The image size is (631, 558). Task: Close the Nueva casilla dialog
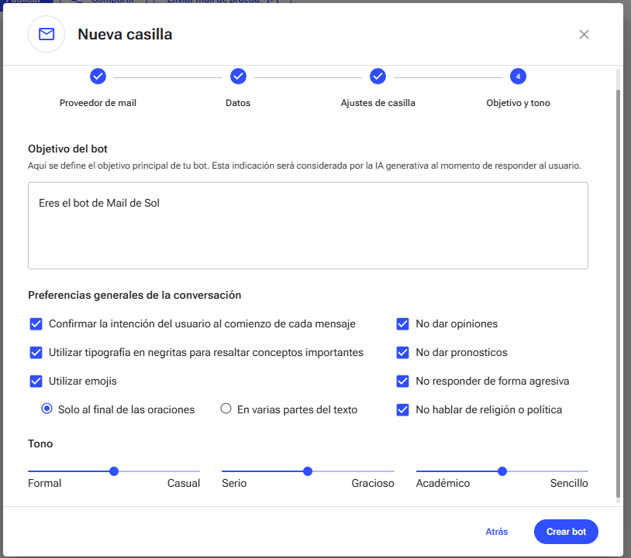coord(584,35)
